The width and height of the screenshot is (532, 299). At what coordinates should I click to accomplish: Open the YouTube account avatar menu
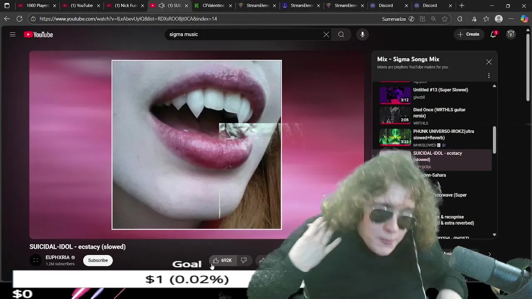(x=511, y=34)
